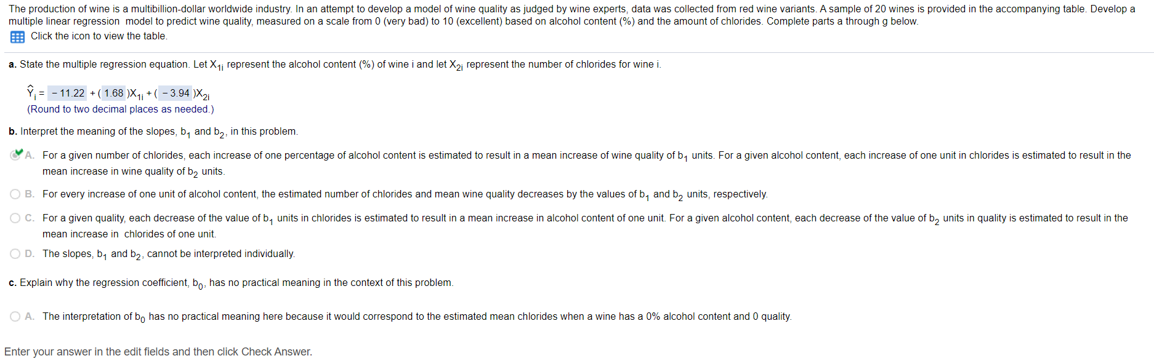
Task: Click the intercept field showing -11.22
Action: pyautogui.click(x=66, y=93)
